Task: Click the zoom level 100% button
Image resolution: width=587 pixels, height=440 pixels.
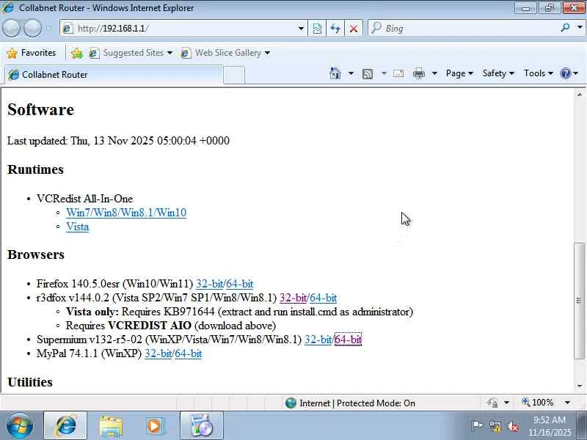Action: (538, 403)
